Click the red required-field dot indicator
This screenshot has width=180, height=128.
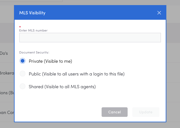pyautogui.click(x=20, y=27)
